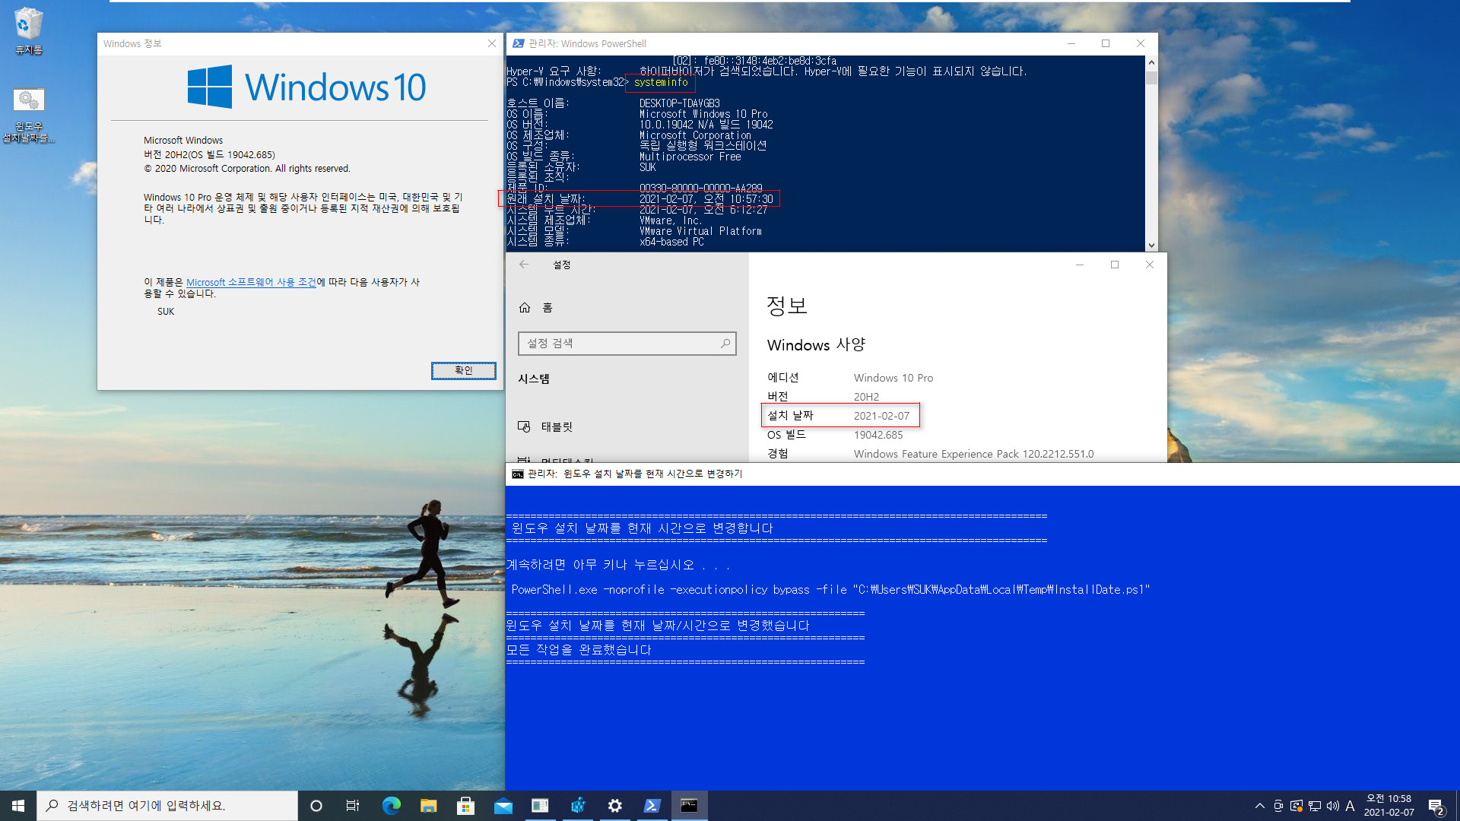Click the OS 빌드 value 19042.685
Viewport: 1460px width, 821px height.
pos(878,435)
